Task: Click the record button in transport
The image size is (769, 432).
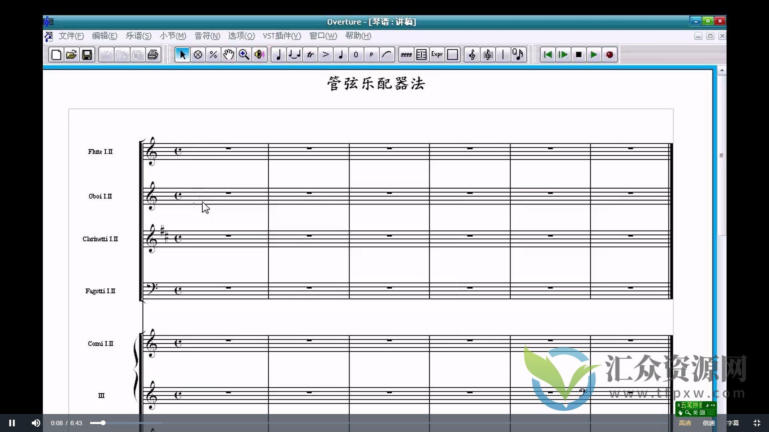Action: (609, 55)
